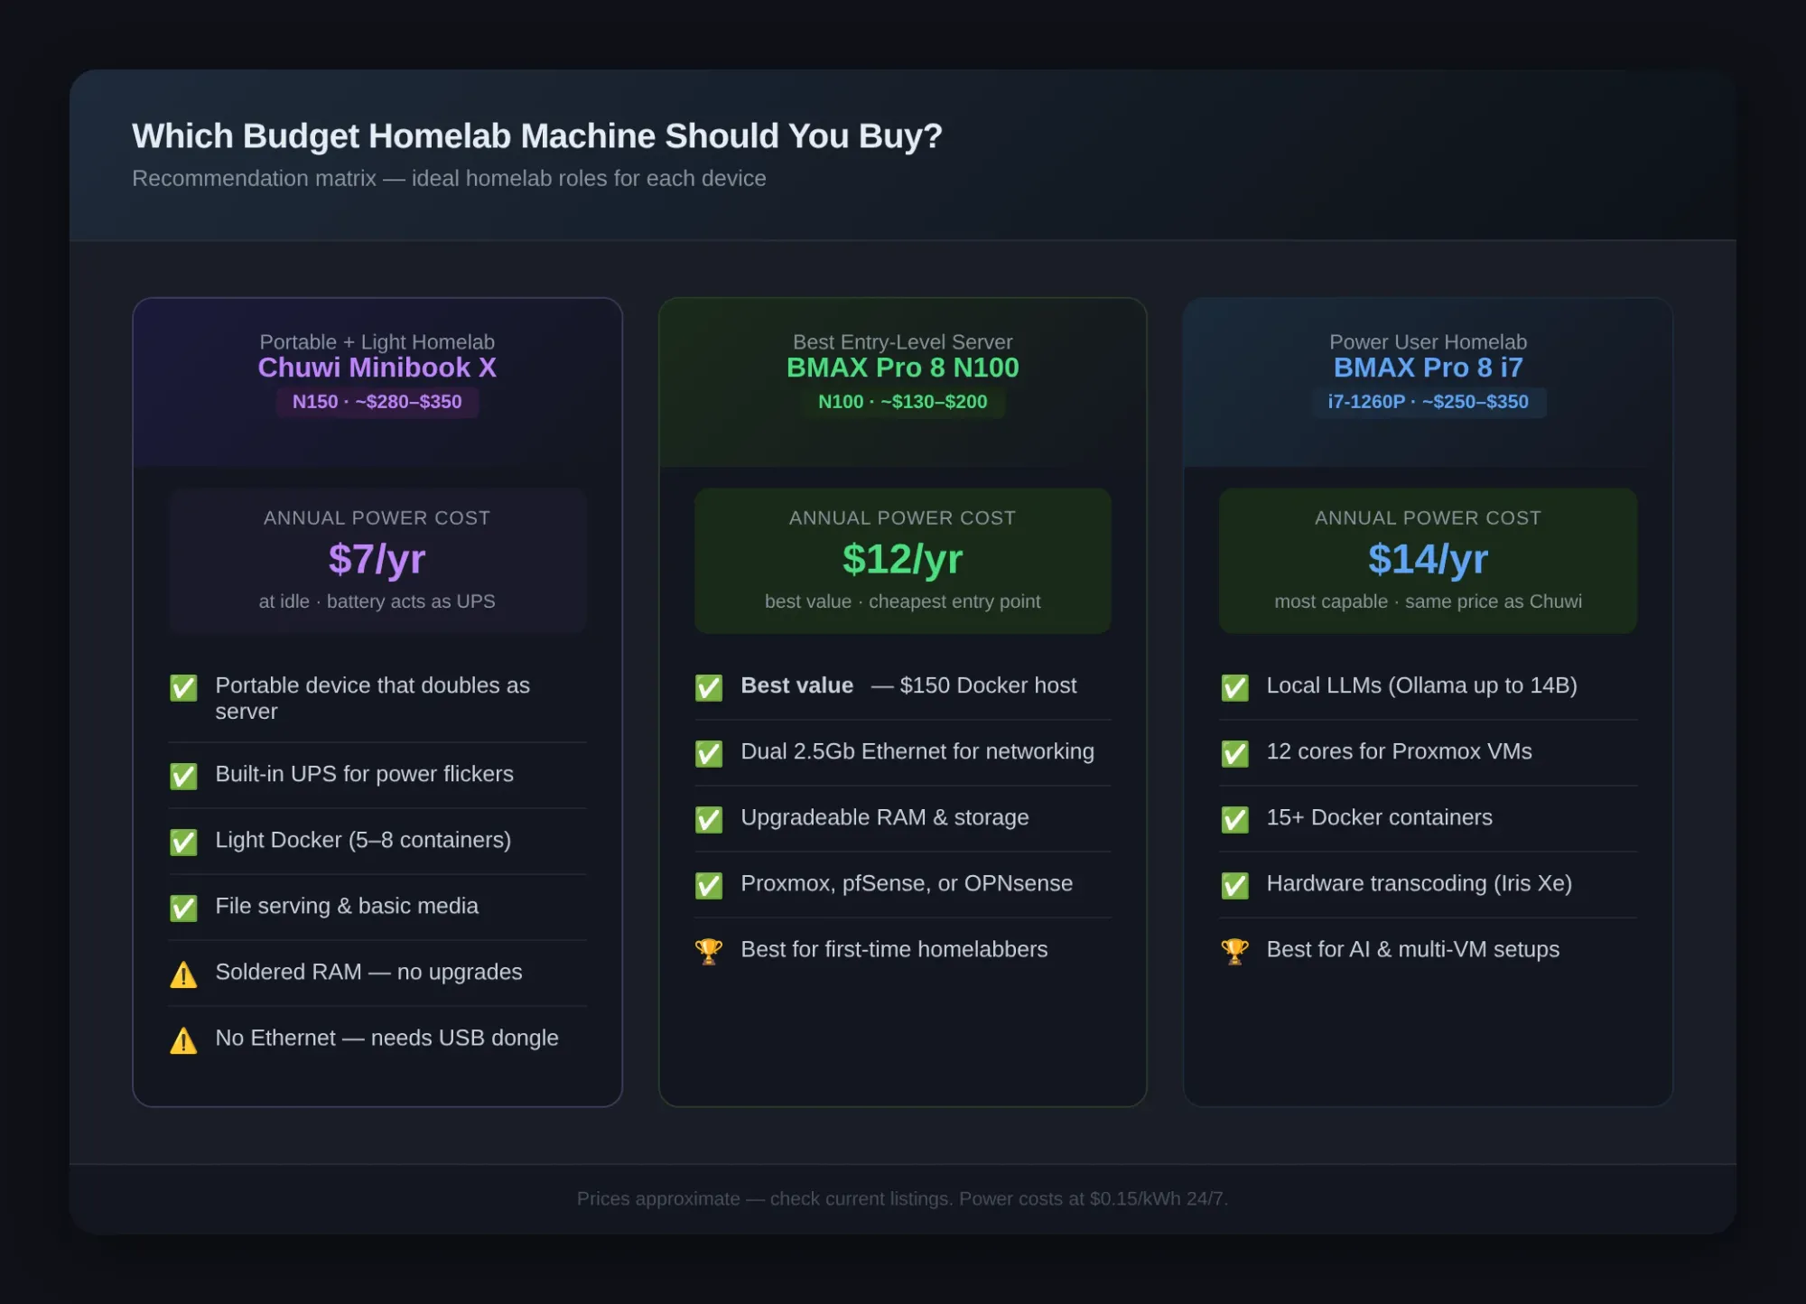Click the text 'Proxmox, pfSense, or OPNsense'

(x=907, y=884)
